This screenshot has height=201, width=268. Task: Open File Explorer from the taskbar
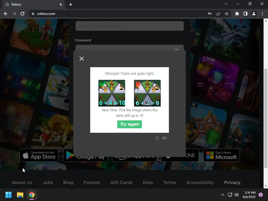coord(20,195)
